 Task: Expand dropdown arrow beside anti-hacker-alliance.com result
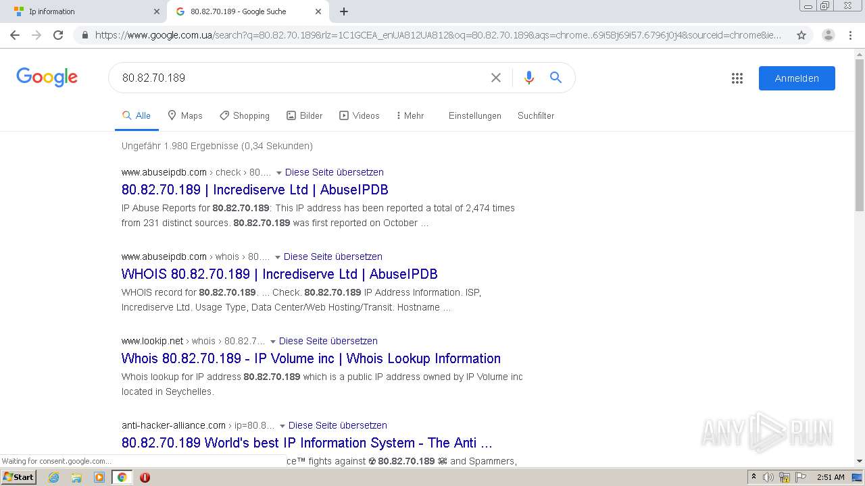click(x=282, y=426)
